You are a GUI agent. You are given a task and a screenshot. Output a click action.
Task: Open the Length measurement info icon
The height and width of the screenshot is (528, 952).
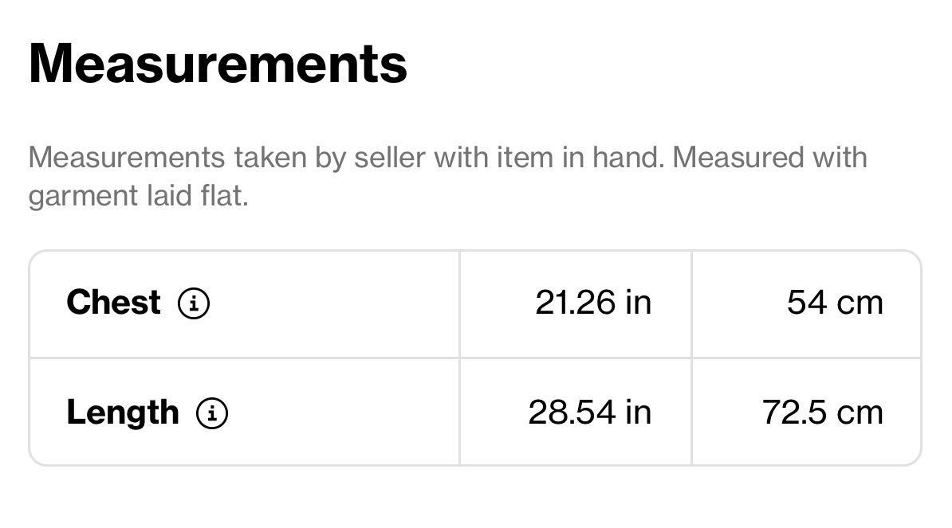coord(212,413)
